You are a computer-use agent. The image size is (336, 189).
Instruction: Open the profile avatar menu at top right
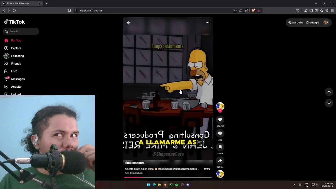[x=326, y=23]
